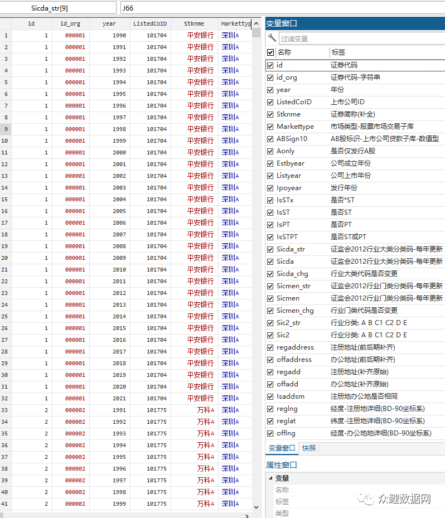Click the data grid scroll down arrow

256,507
